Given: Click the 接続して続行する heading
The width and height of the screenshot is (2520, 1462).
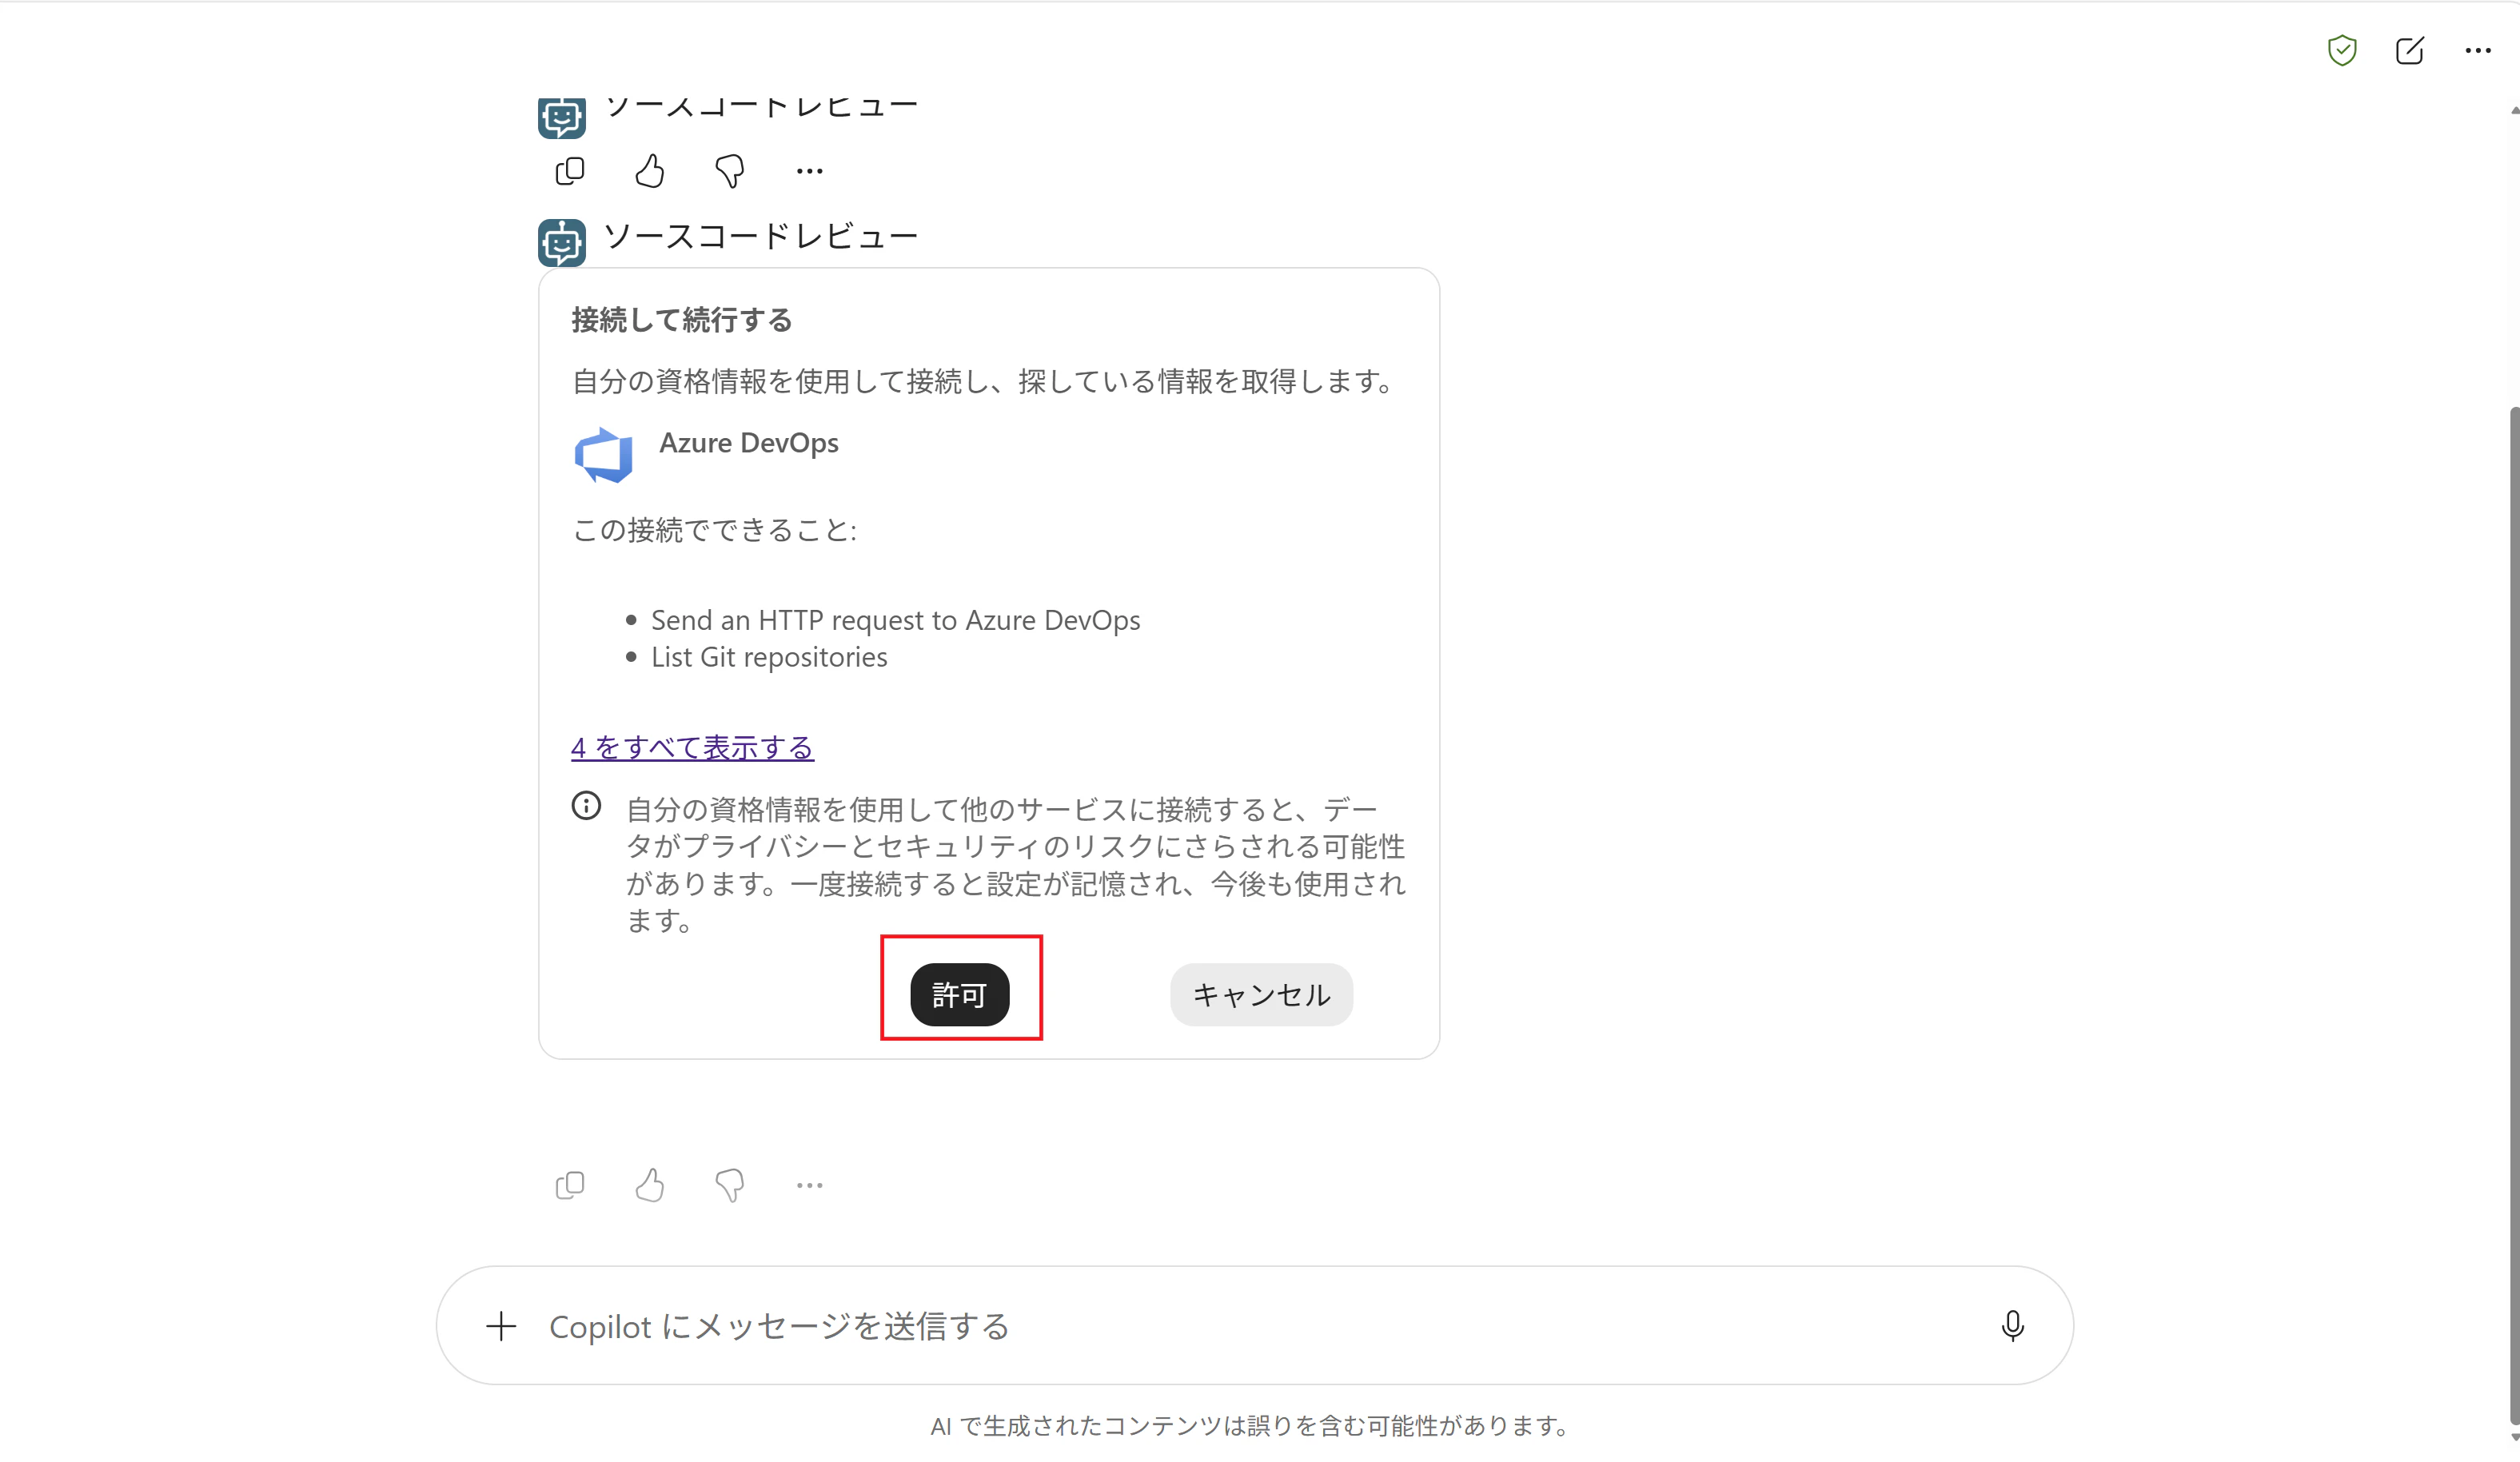Looking at the screenshot, I should point(682,320).
